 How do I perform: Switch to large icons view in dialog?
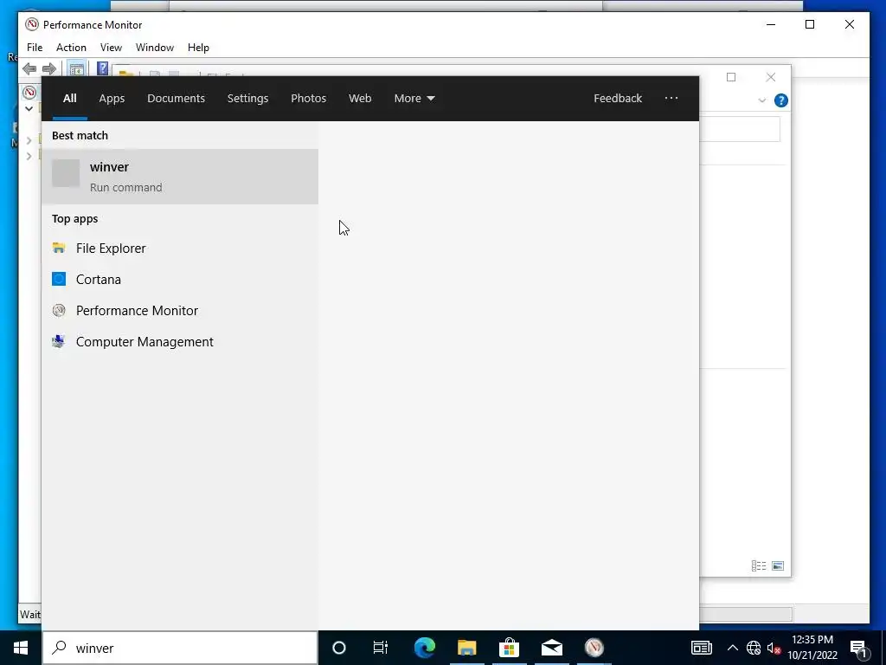778,565
